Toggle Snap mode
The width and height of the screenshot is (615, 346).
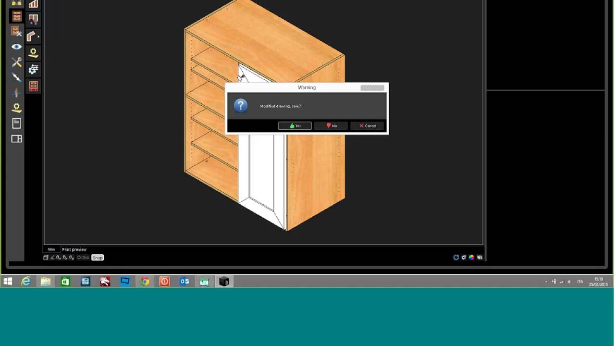[98, 258]
